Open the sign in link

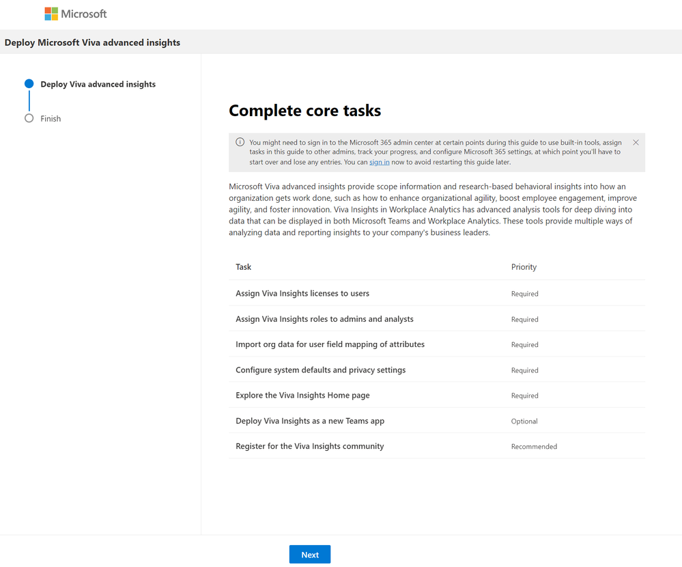380,162
